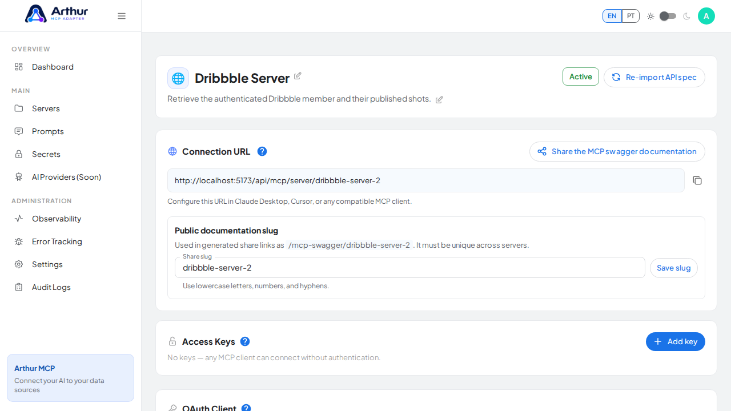
Task: Click Re-import API spec button
Action: tap(654, 77)
